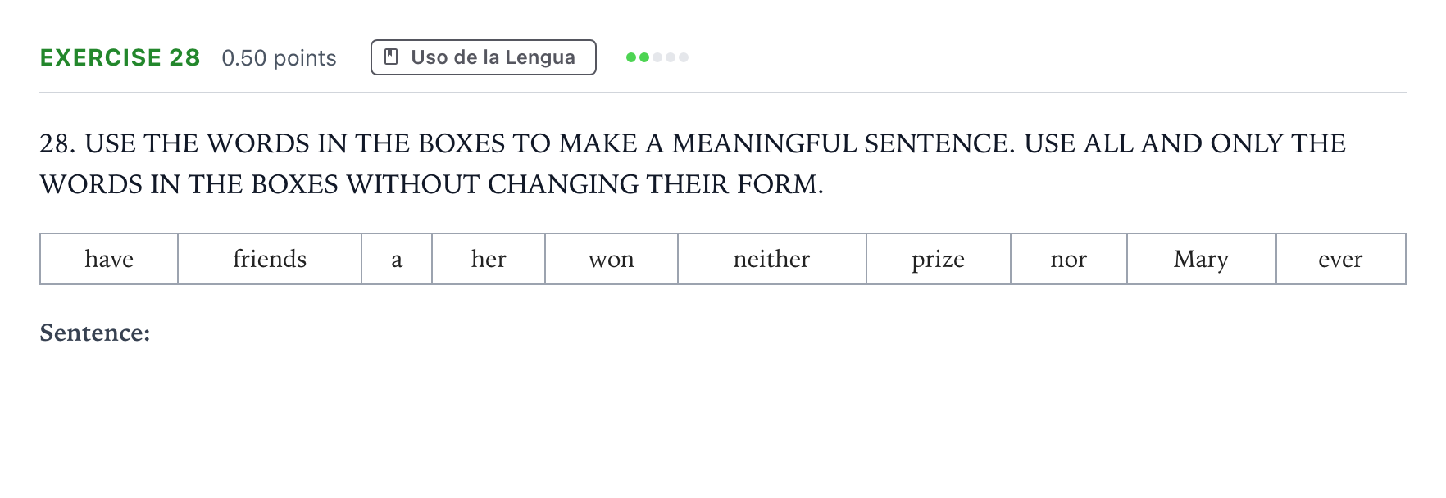
Task: Click the first green difficulty dot
Action: click(x=631, y=57)
